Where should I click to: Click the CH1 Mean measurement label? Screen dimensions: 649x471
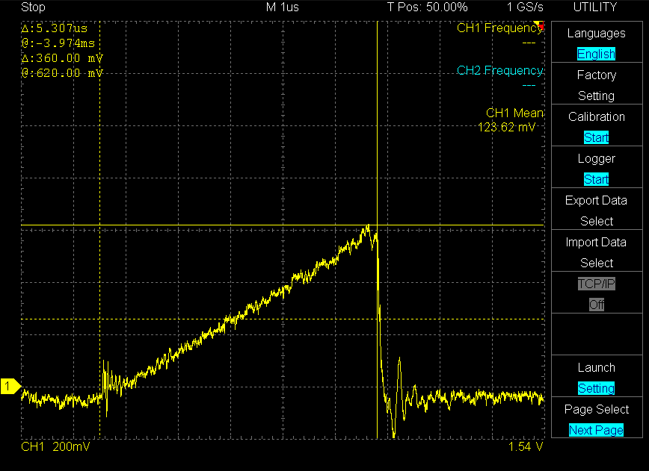click(514, 113)
